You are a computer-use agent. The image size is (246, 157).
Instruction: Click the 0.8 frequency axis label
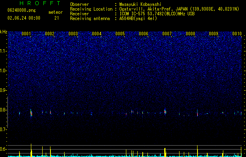4,110
